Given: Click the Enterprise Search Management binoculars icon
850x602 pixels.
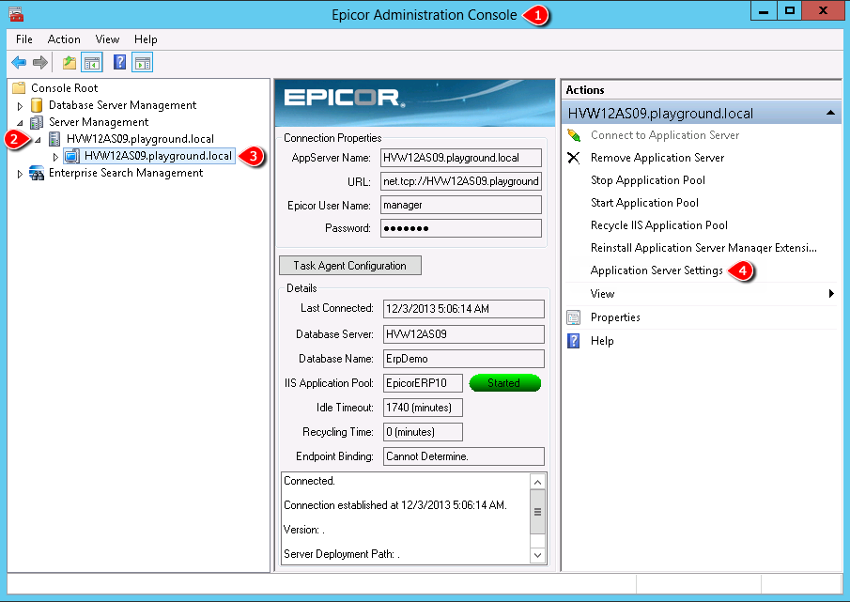Looking at the screenshot, I should click(x=37, y=173).
